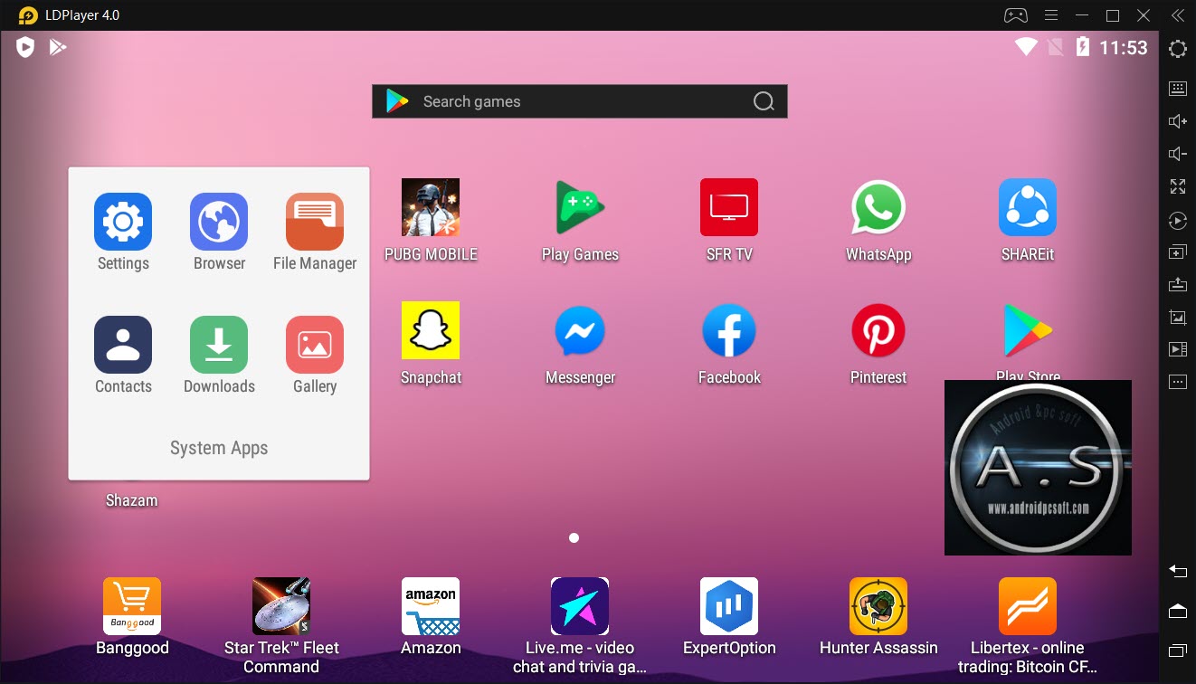1196x684 pixels.
Task: Open keyboard mapping in sidebar
Action: [1178, 88]
